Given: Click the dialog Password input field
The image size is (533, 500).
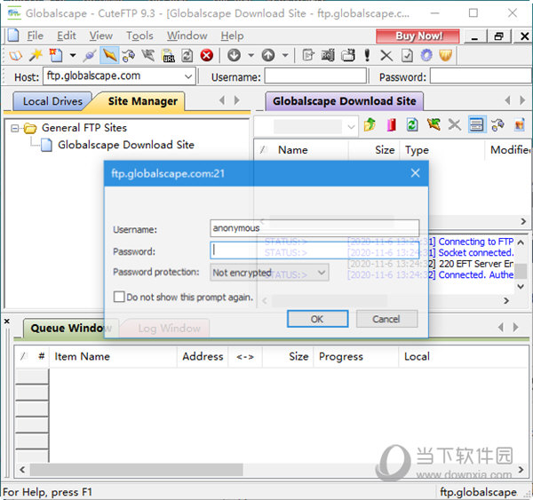Looking at the screenshot, I should (x=314, y=250).
